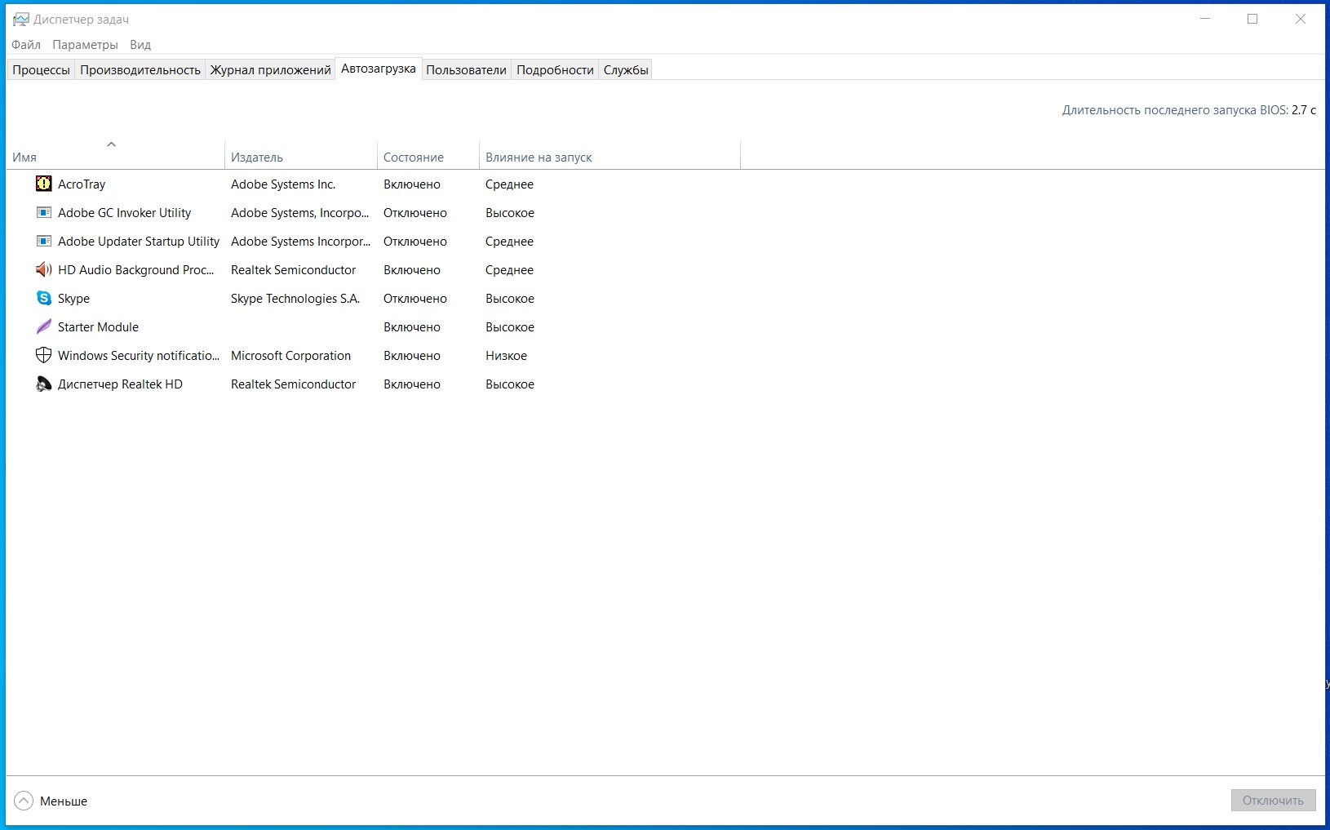
Task: Go to the Пользователи tab
Action: tap(466, 70)
